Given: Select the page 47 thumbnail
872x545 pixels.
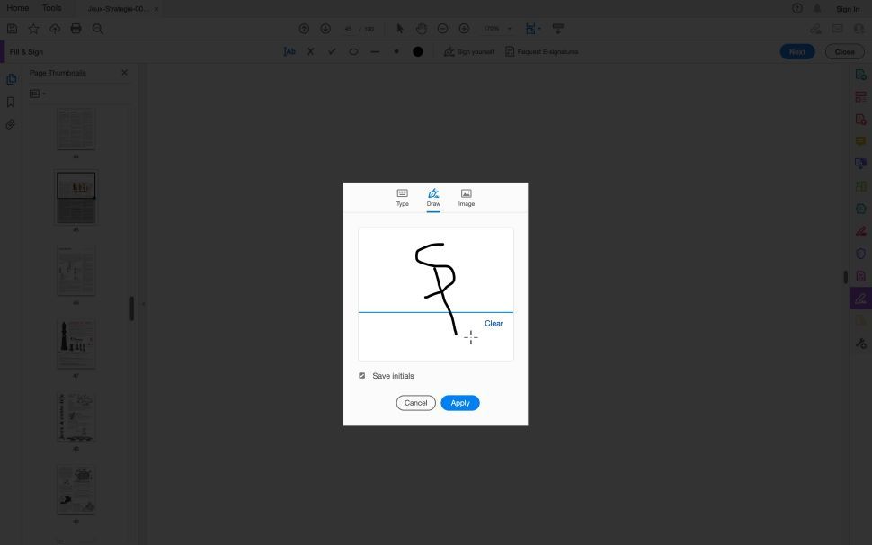Looking at the screenshot, I should coord(76,344).
